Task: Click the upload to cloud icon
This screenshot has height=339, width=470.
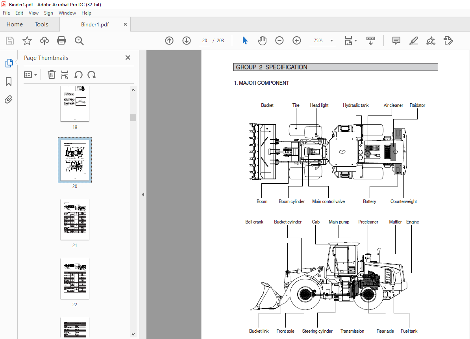Action: pos(44,41)
